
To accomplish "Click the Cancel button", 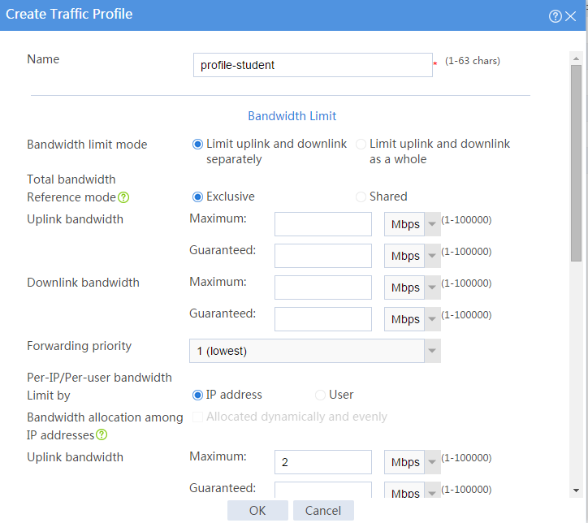I will tap(323, 510).
